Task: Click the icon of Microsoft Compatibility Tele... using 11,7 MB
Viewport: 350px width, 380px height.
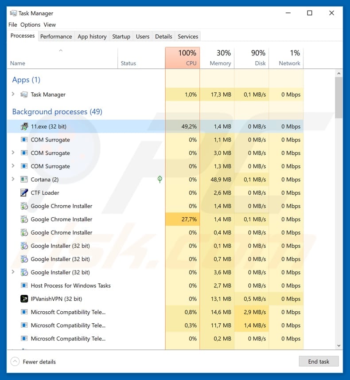Action: (24, 325)
